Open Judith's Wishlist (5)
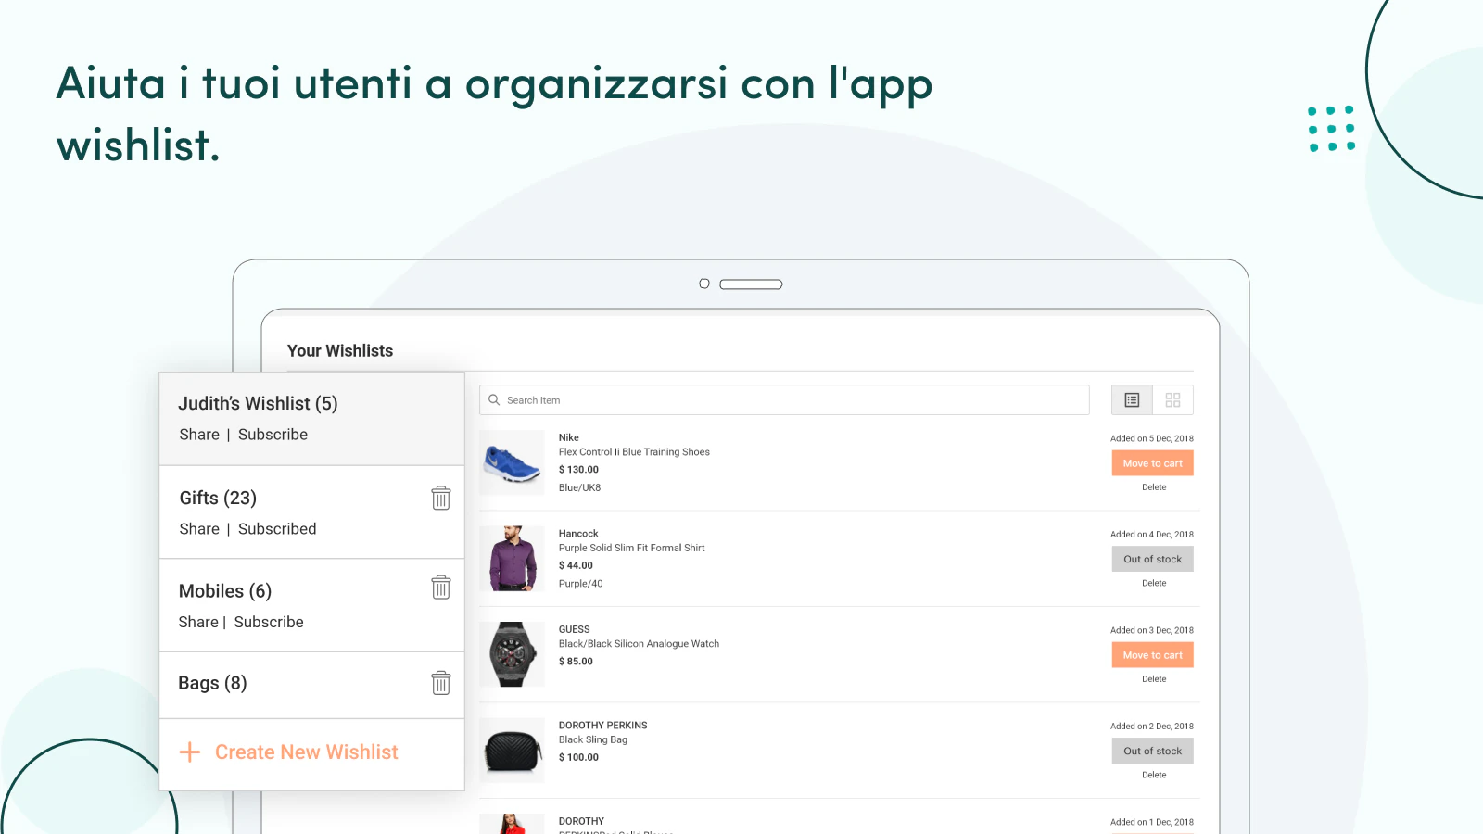 (x=258, y=403)
